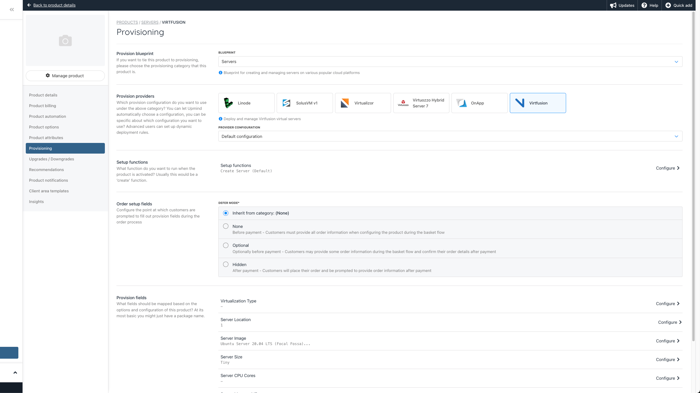This screenshot has height=393, width=700.
Task: Click Updates button in top bar
Action: pyautogui.click(x=622, y=5)
